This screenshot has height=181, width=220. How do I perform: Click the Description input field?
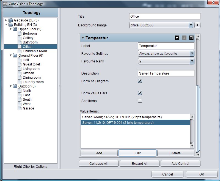(166, 73)
